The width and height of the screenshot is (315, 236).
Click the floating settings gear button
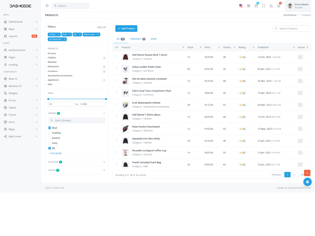(307, 182)
